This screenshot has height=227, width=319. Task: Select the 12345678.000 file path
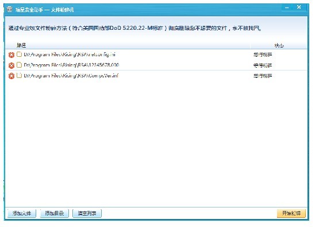(x=71, y=65)
